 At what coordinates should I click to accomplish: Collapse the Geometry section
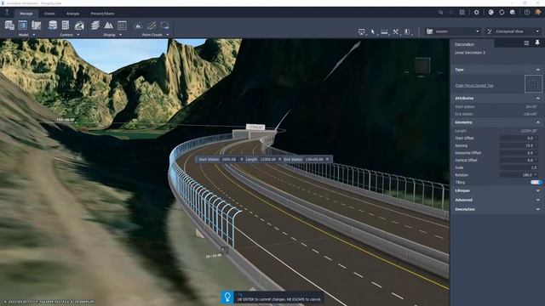pyautogui.click(x=537, y=122)
